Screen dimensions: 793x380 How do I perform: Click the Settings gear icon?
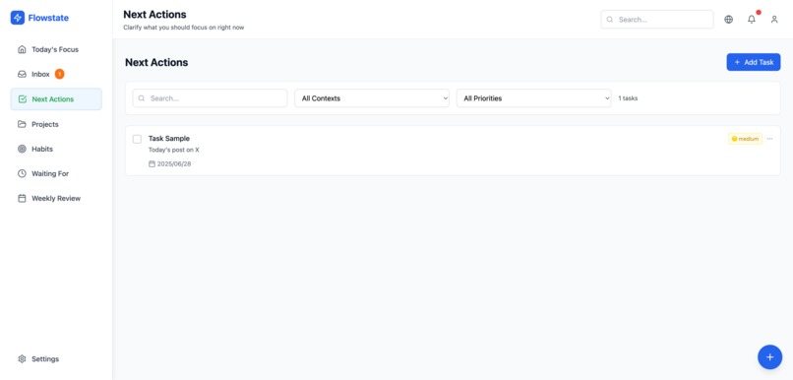pos(22,358)
